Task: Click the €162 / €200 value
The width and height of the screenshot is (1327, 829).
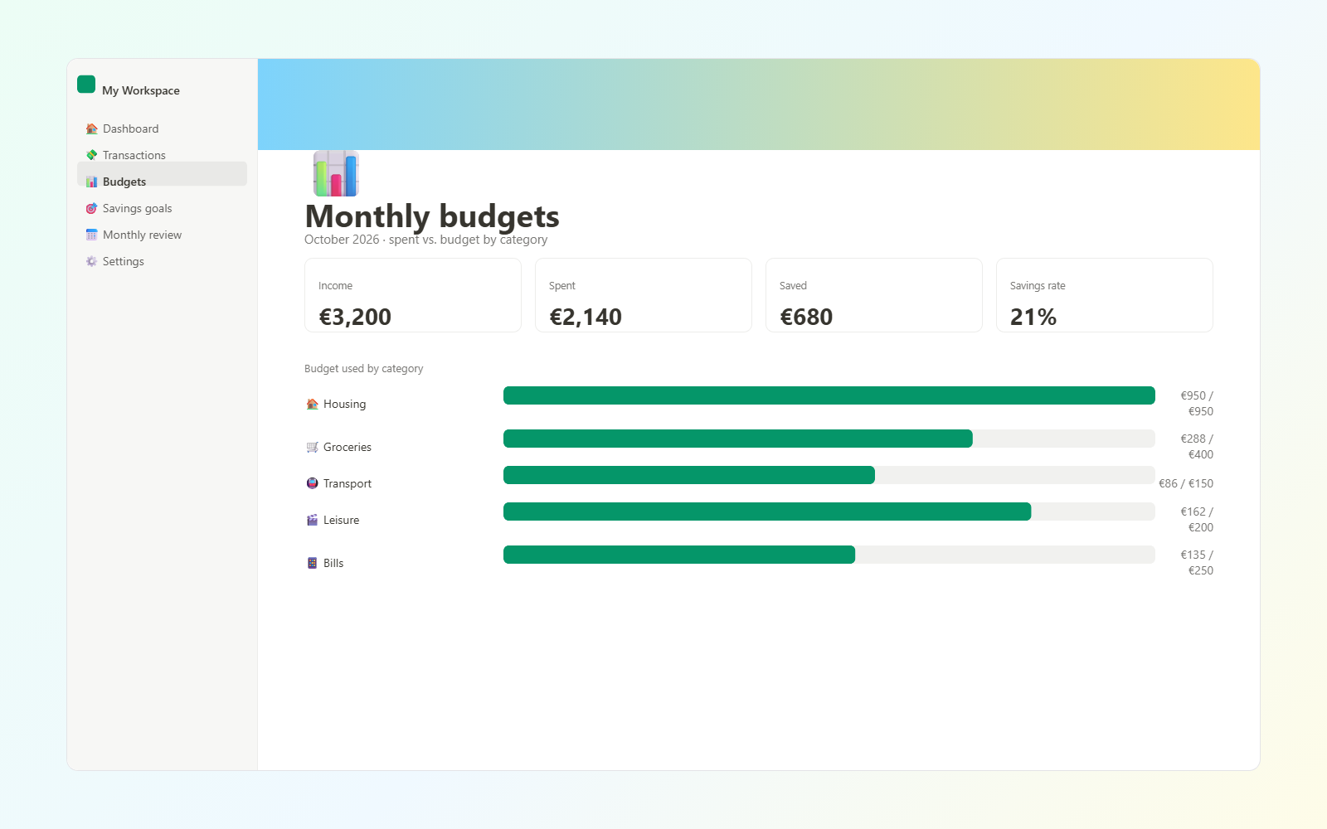Action: tap(1197, 520)
